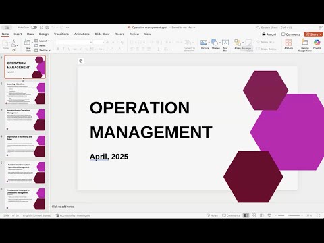Screen dimensions: 324x243
Task: Click the English (United States) language indicator
Action: pyautogui.click(x=37, y=215)
